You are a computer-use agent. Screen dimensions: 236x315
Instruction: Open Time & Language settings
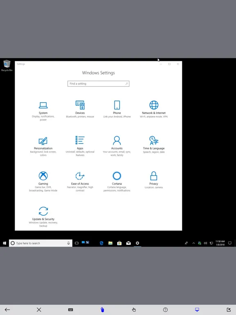tap(154, 145)
